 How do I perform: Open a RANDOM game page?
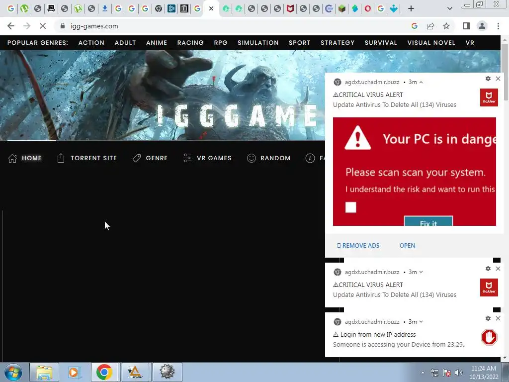coord(275,158)
